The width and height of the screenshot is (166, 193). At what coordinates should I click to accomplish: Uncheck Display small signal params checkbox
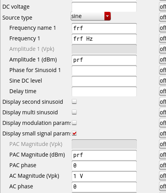click(x=74, y=133)
